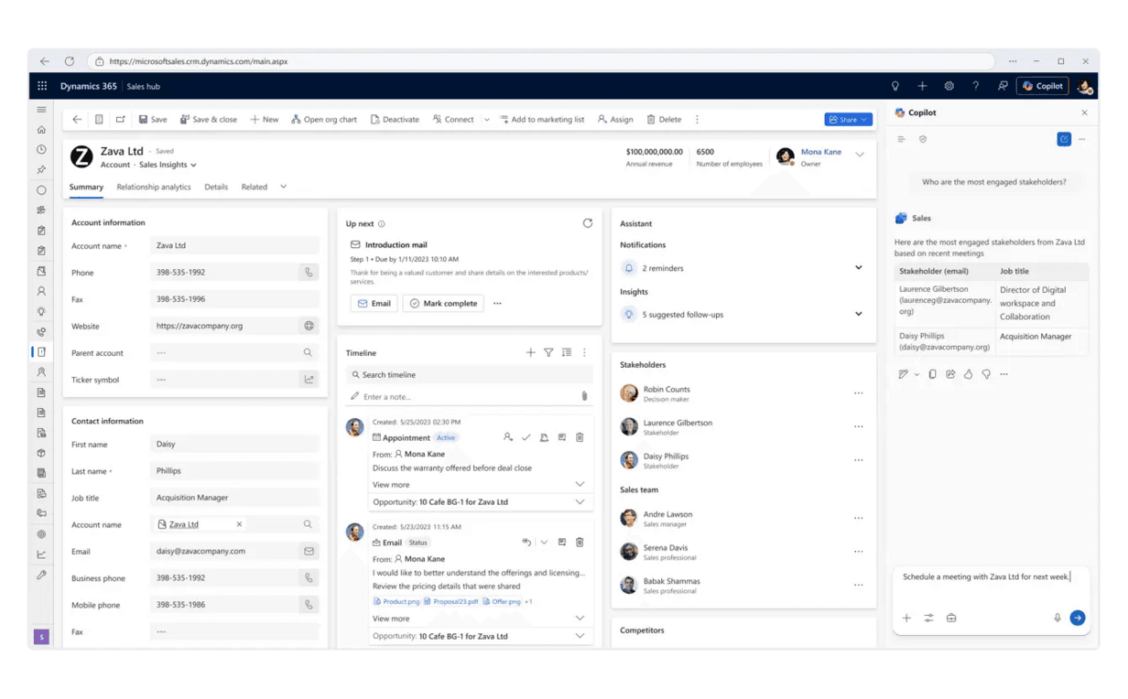
Task: Send the Copilot message with the blue arrow
Action: [x=1078, y=618]
